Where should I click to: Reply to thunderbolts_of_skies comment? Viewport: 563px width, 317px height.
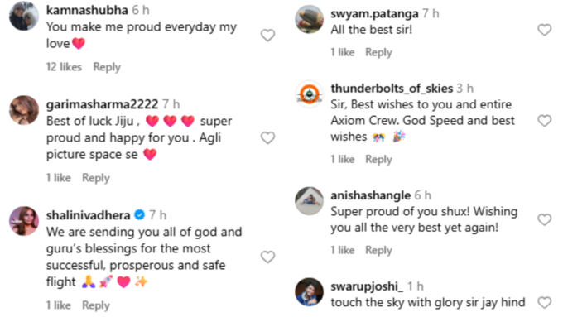pos(378,159)
